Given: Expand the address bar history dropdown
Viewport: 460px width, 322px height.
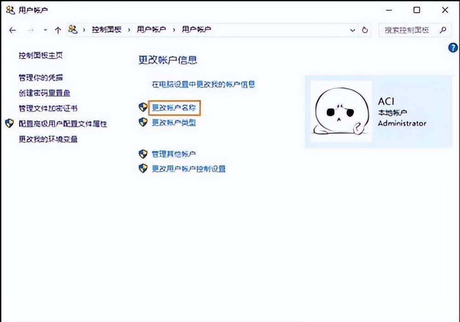Looking at the screenshot, I should pos(352,30).
